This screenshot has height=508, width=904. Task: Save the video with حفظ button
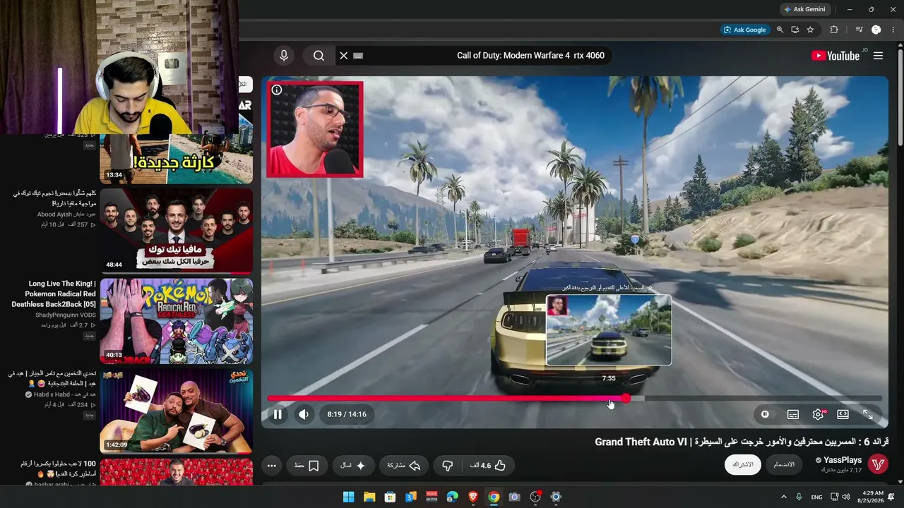point(307,466)
